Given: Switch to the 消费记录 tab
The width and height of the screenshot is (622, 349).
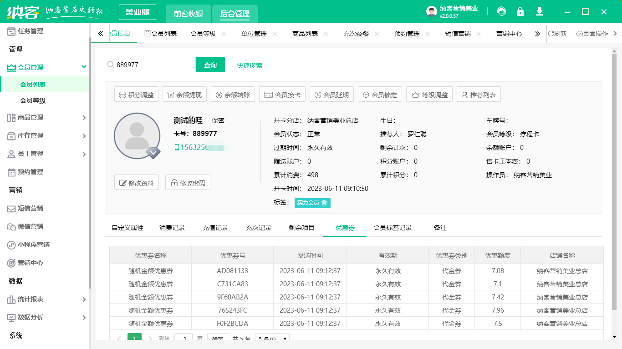Looking at the screenshot, I should pos(172,228).
